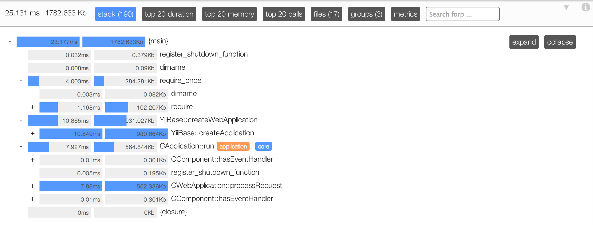This screenshot has height=225, width=593.
Task: Collapse the CApplication::run node
Action: [x=21, y=146]
